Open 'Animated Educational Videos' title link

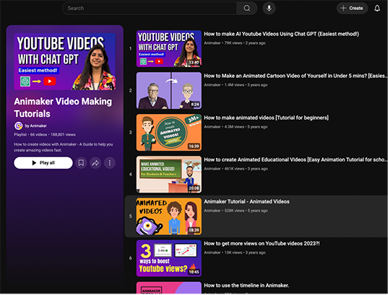click(x=295, y=160)
